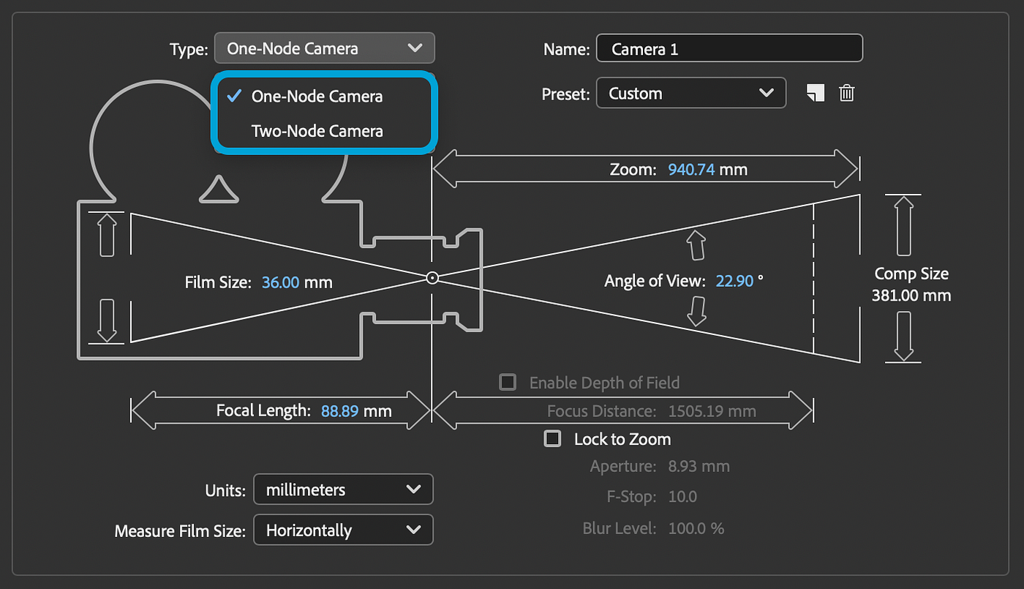
Task: Delete the preset with the trash icon
Action: click(846, 93)
